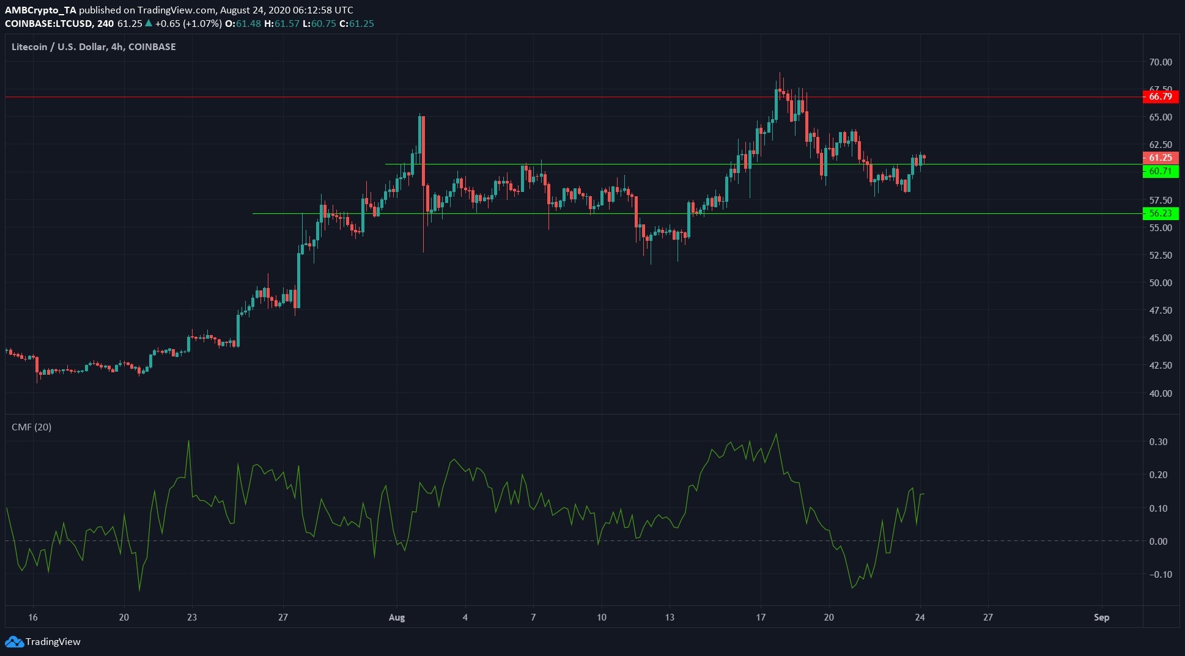Image resolution: width=1185 pixels, height=656 pixels.
Task: Click the green 60.71 price label
Action: (1160, 171)
